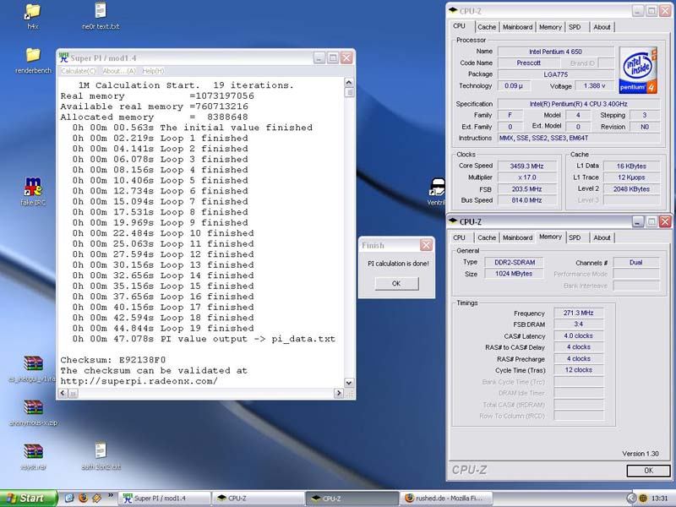The image size is (676, 507).
Task: Click OK button in the CPU-Z Memory window
Action: (648, 471)
